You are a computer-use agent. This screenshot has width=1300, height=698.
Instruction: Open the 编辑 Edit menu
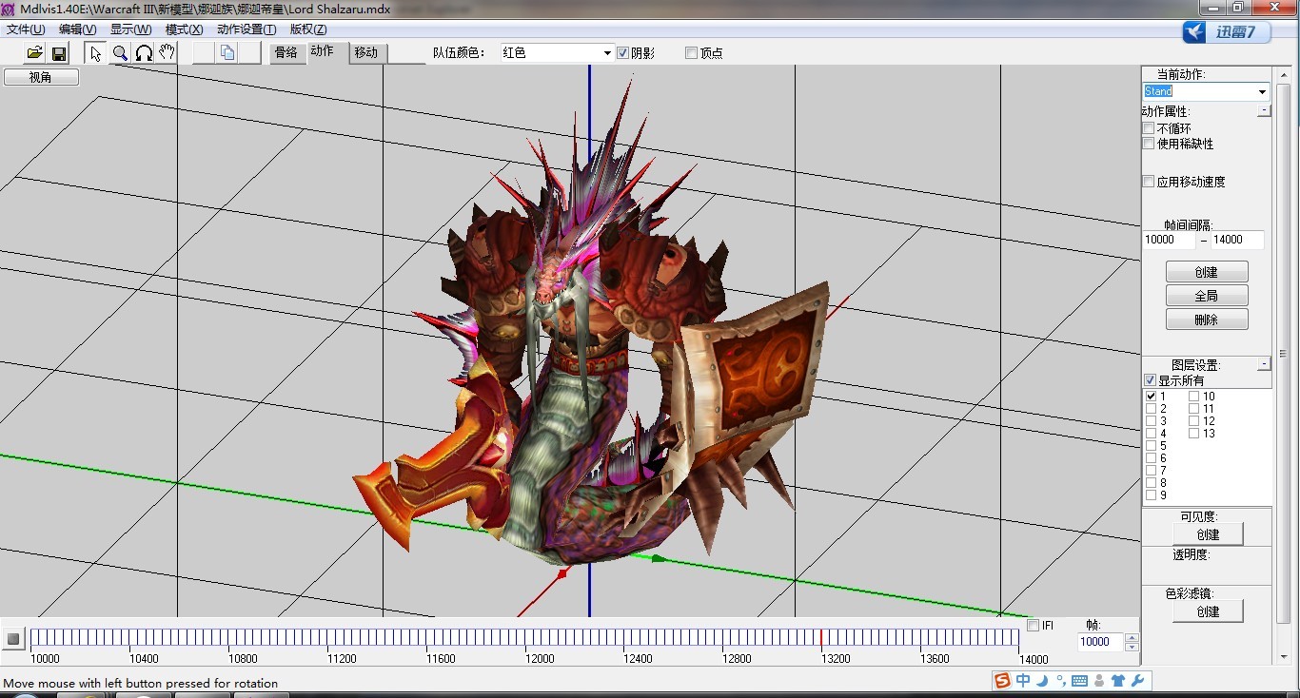[x=77, y=29]
